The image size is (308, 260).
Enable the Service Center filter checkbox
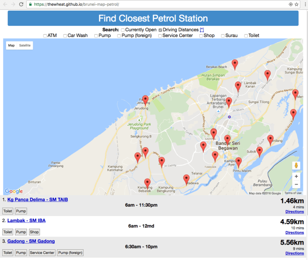[160, 36]
